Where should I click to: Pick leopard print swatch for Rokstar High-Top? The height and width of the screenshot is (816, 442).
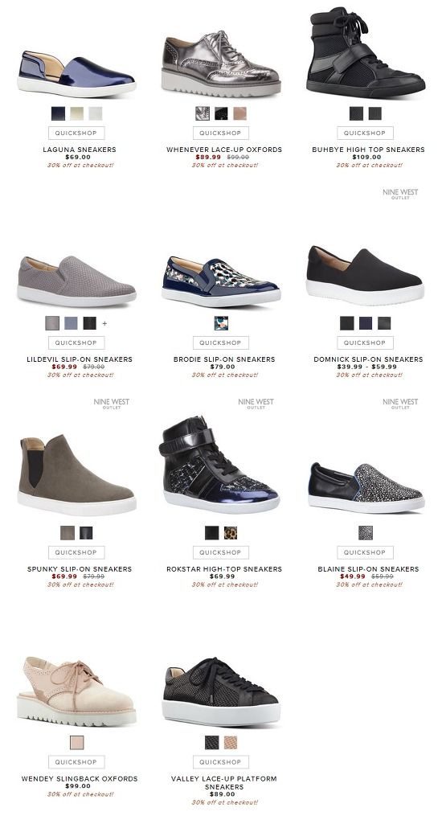point(231,533)
